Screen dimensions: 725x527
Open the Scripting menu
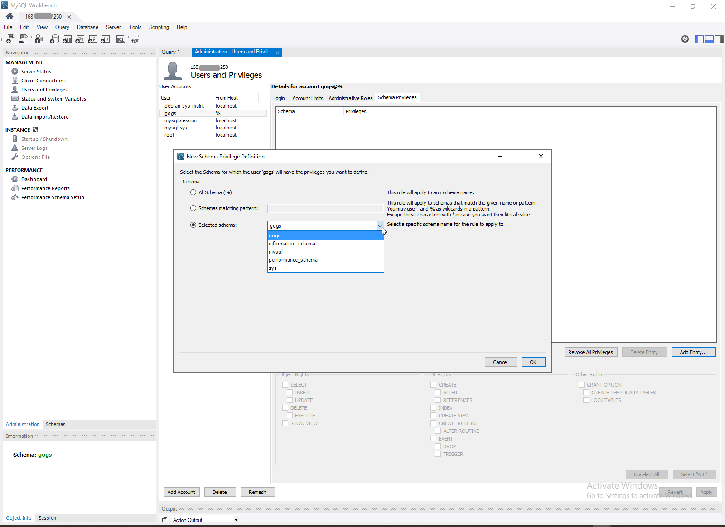(x=159, y=27)
